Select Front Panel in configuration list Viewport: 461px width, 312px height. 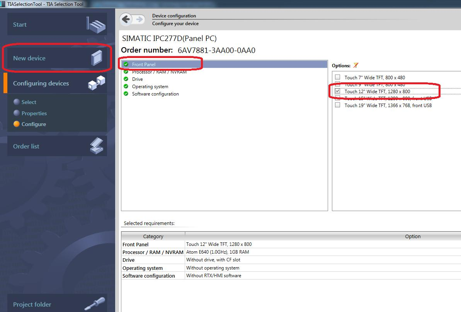225,64
